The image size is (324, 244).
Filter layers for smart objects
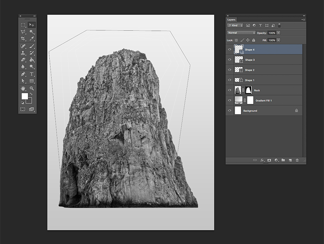273,26
